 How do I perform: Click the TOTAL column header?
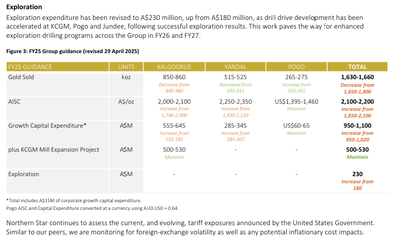357,67
